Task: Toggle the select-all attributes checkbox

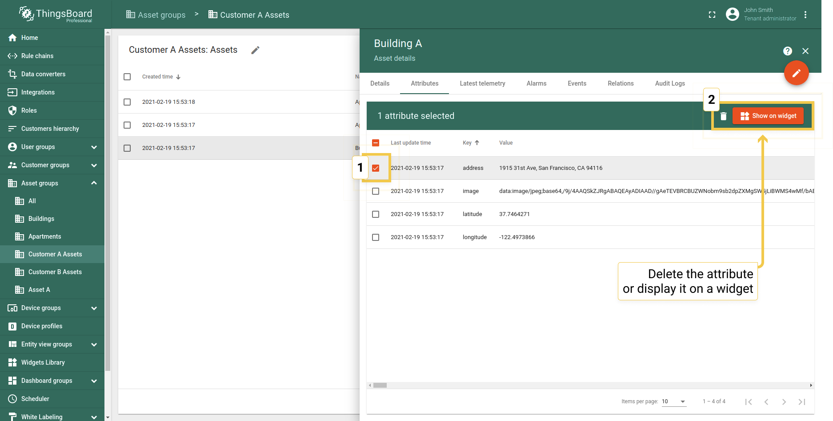Action: click(x=376, y=143)
